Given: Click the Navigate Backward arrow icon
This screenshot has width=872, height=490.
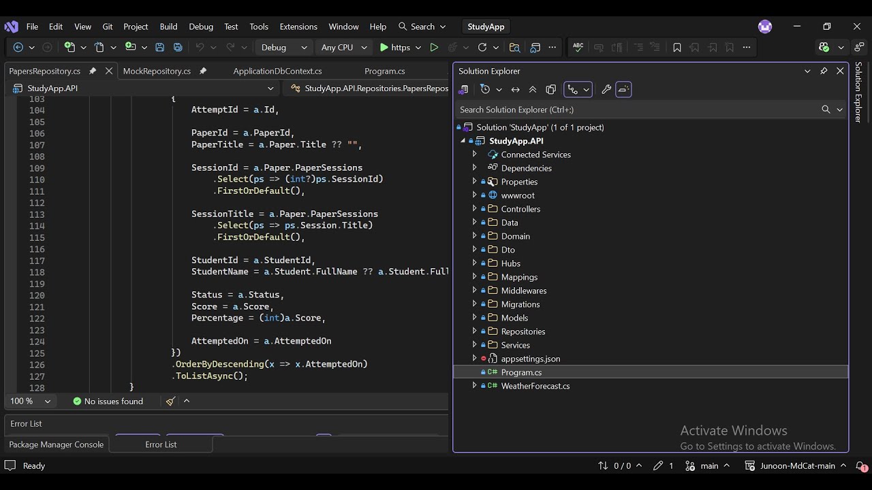Looking at the screenshot, I should (x=18, y=47).
